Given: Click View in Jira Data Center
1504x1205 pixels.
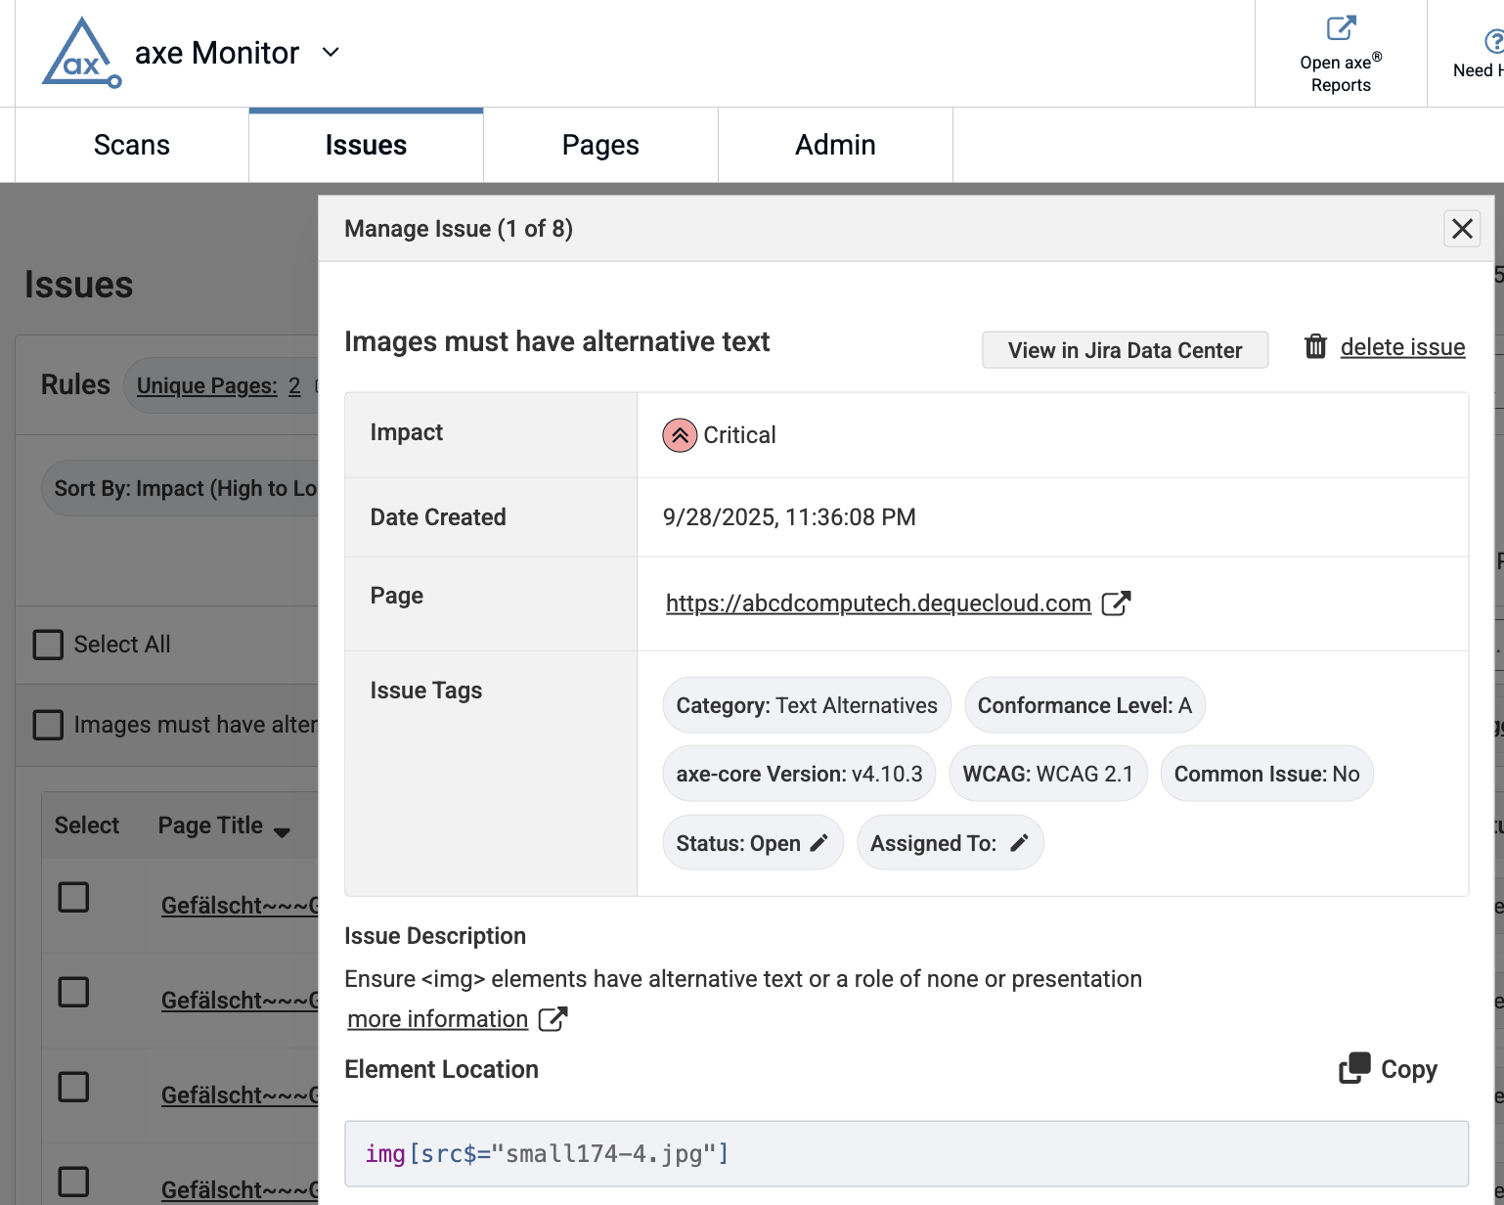Looking at the screenshot, I should 1125,349.
